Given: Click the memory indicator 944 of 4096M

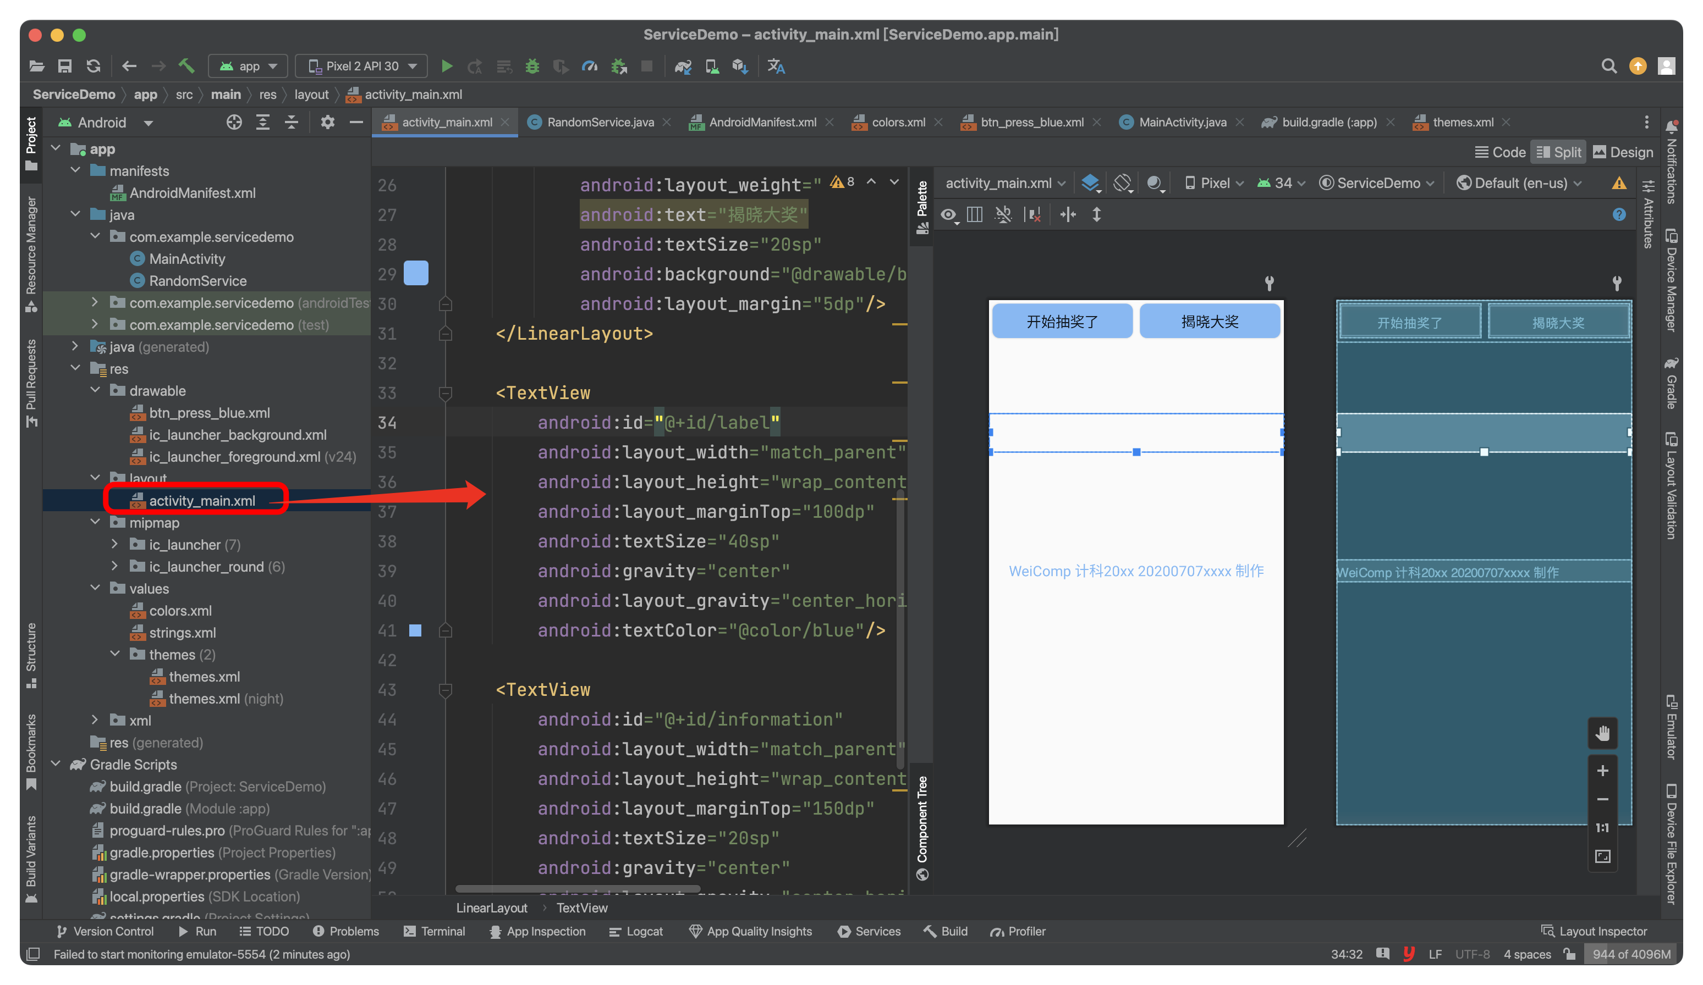Looking at the screenshot, I should tap(1631, 954).
